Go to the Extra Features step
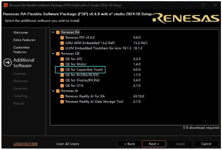 24,40
